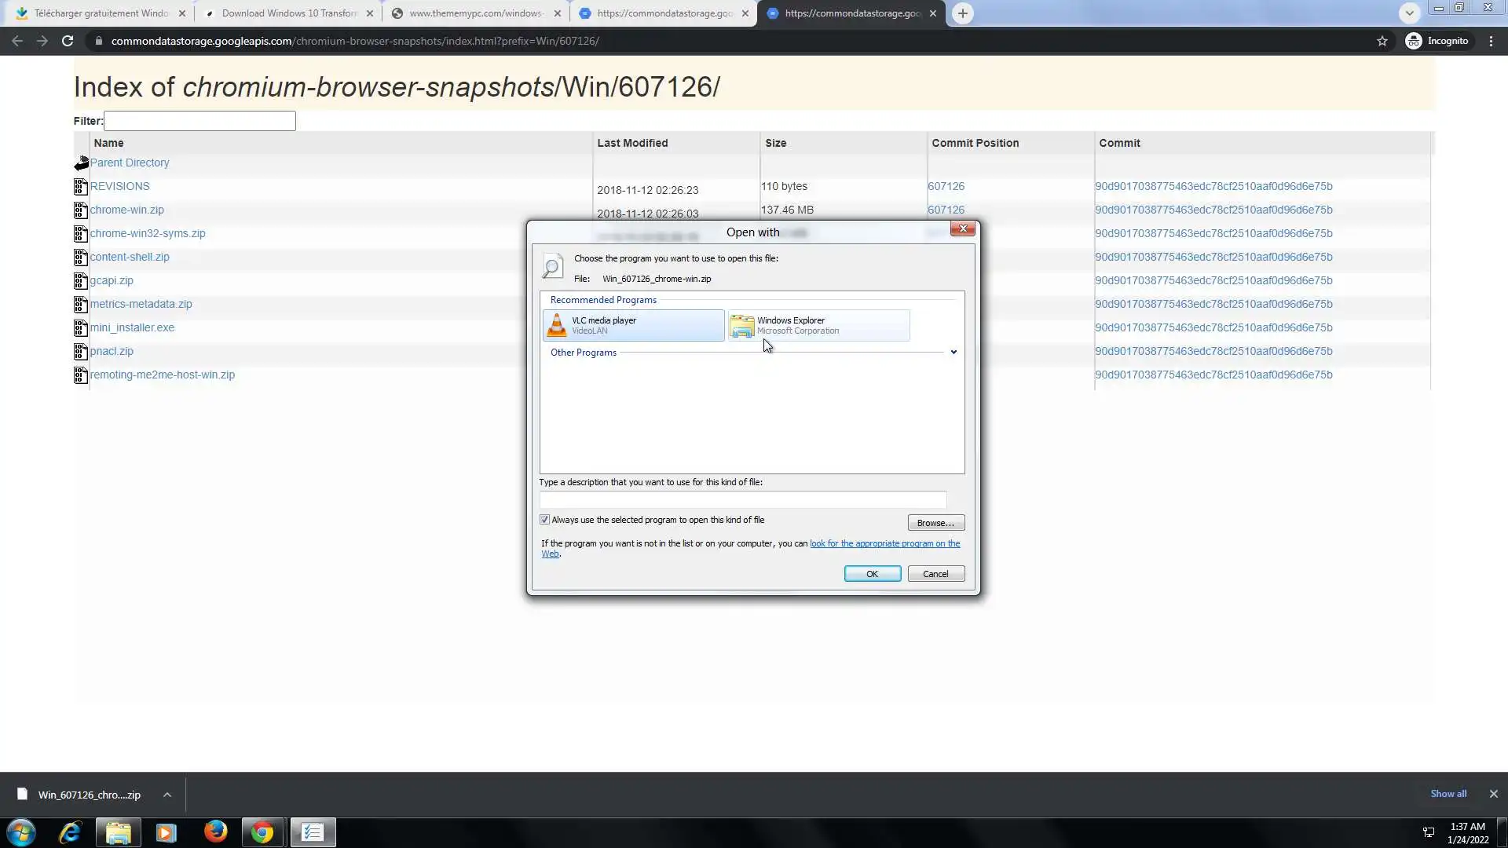Click look for appropriate program on Web link
This screenshot has height=848, width=1508.
tap(884, 543)
